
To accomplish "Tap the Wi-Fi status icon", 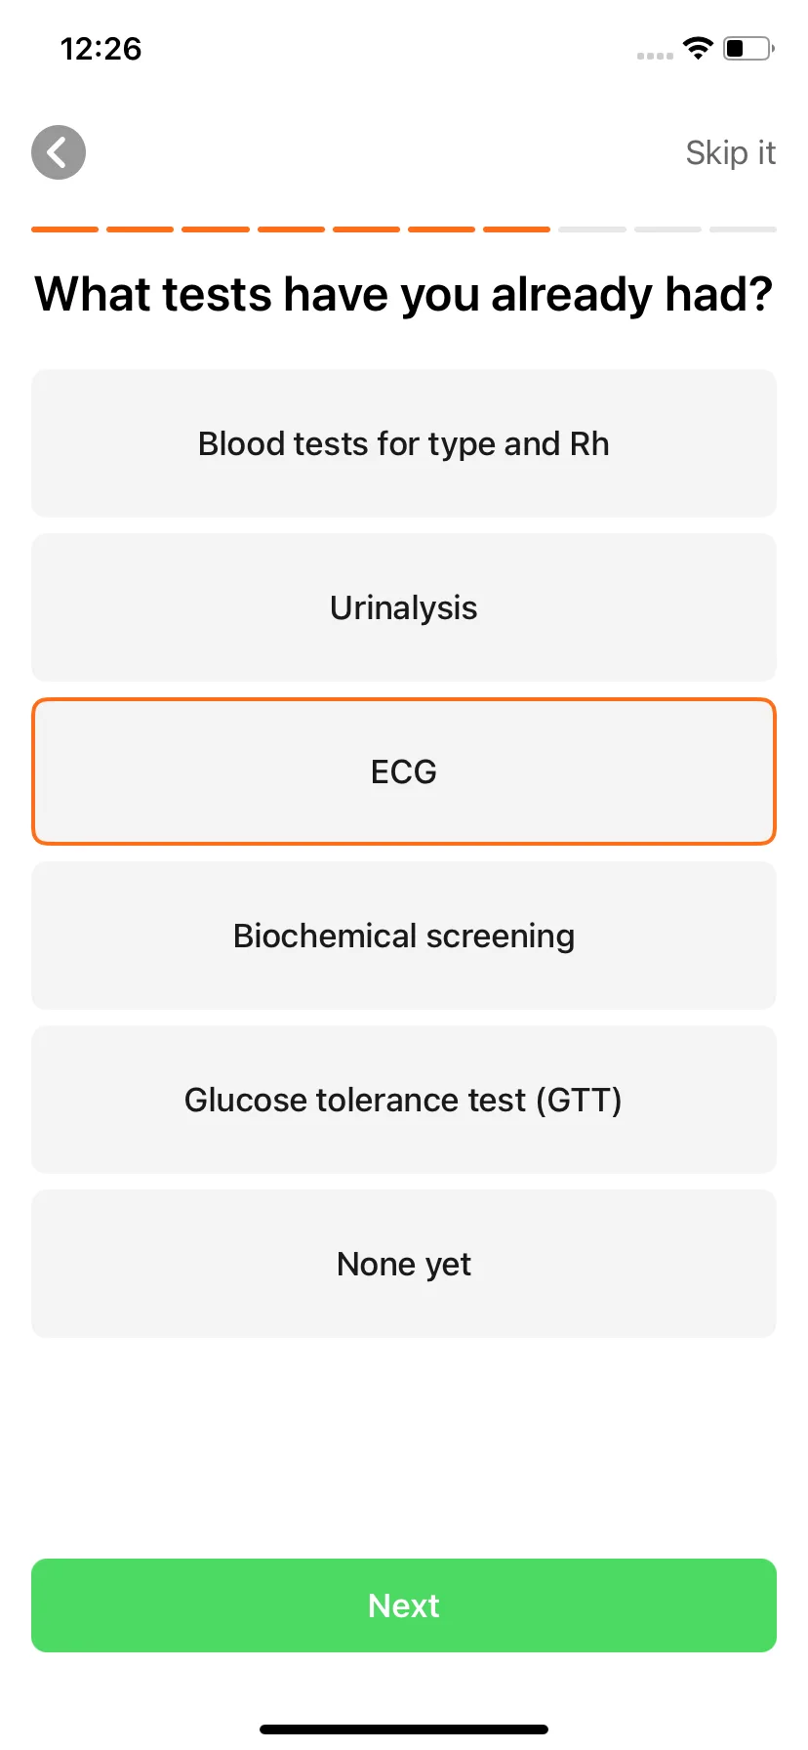I will [x=698, y=48].
